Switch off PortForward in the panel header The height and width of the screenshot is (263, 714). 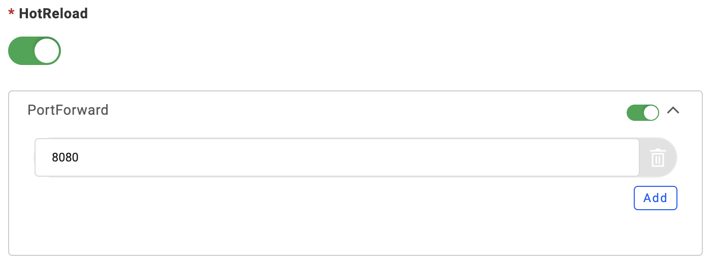pos(642,112)
